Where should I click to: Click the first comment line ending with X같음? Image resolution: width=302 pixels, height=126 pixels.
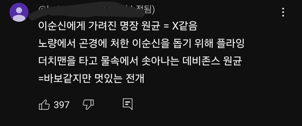point(118,26)
